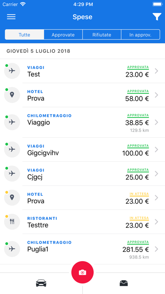
Task: Tap the location pin icon for approved Prova
Action: [x=12, y=95]
